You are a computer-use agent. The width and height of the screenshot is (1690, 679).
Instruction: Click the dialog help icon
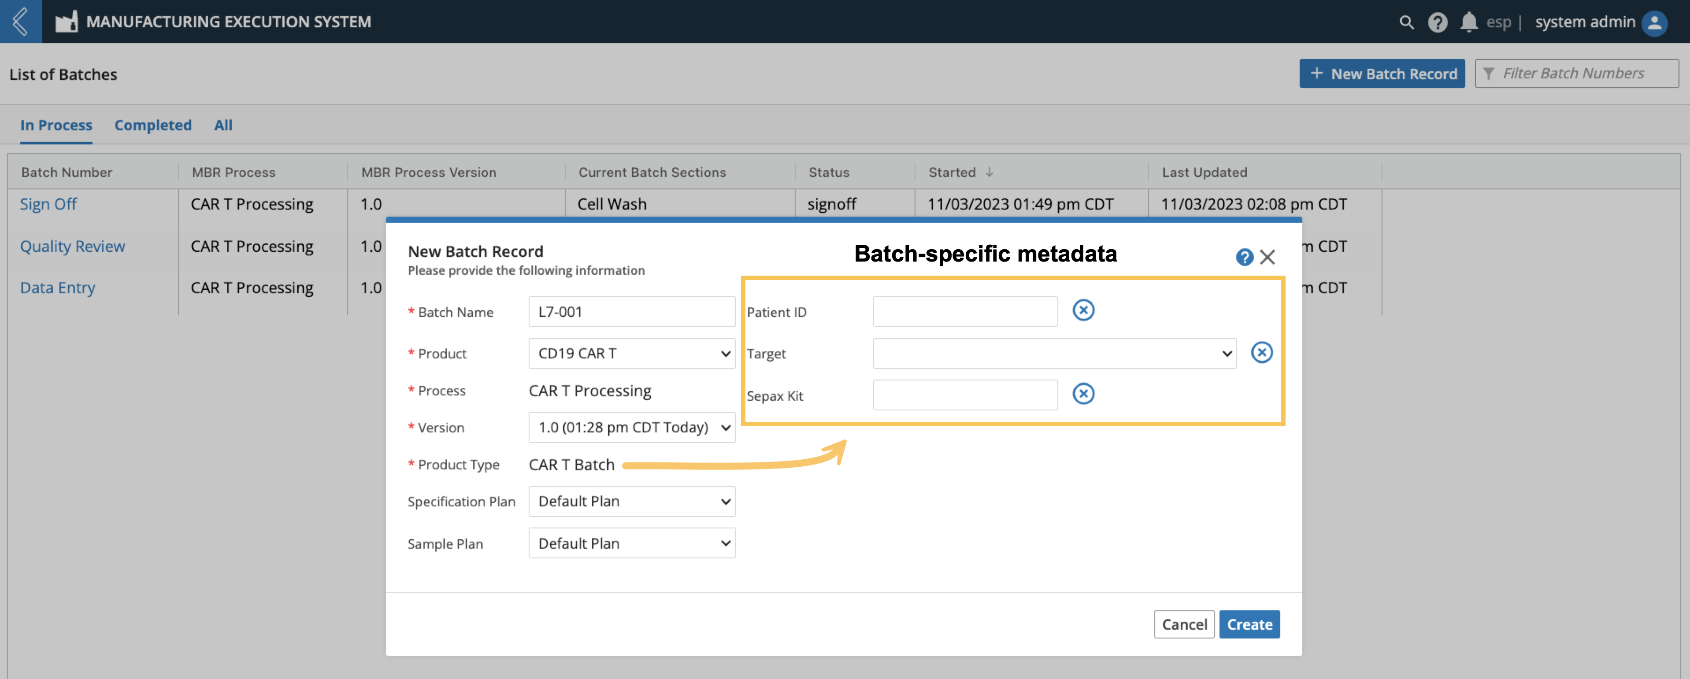(x=1244, y=257)
